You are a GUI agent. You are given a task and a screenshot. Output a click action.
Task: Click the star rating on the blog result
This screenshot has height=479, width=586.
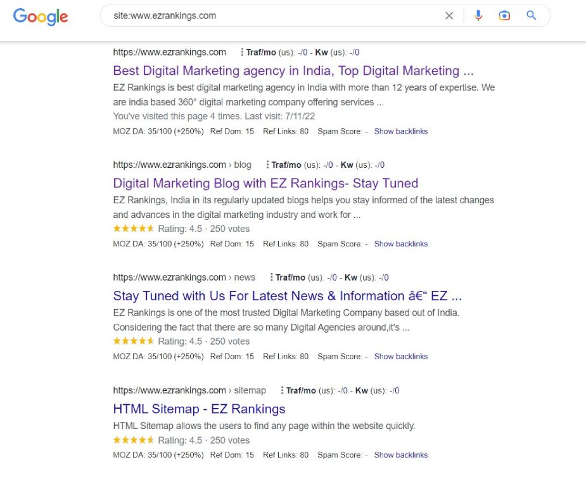click(x=134, y=229)
